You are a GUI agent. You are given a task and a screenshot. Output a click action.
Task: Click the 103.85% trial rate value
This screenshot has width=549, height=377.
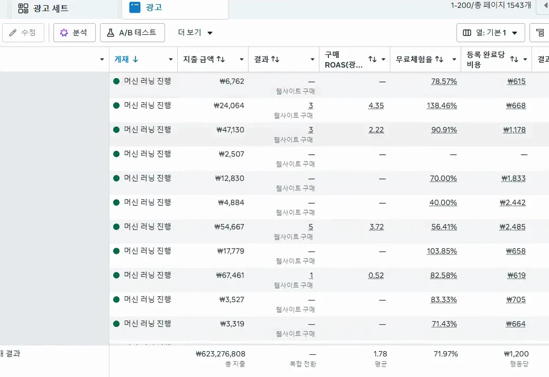[442, 251]
